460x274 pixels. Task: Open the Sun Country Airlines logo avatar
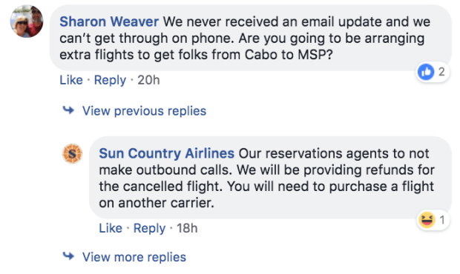(x=72, y=154)
